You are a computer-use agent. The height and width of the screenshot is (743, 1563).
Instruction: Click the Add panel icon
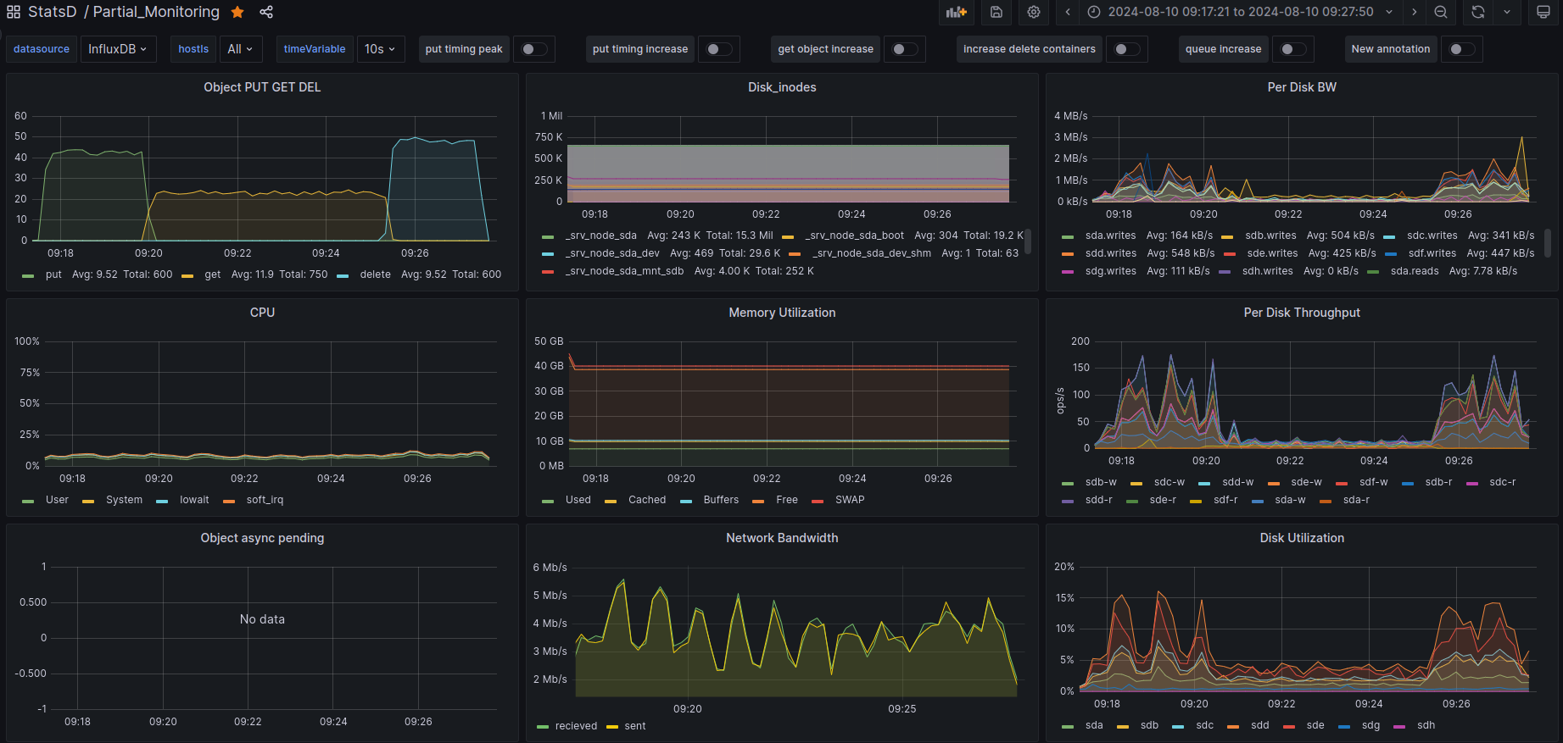(957, 12)
